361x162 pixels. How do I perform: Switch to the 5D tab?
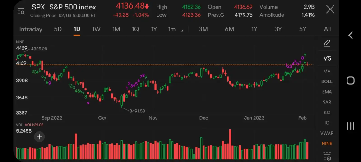(58, 29)
